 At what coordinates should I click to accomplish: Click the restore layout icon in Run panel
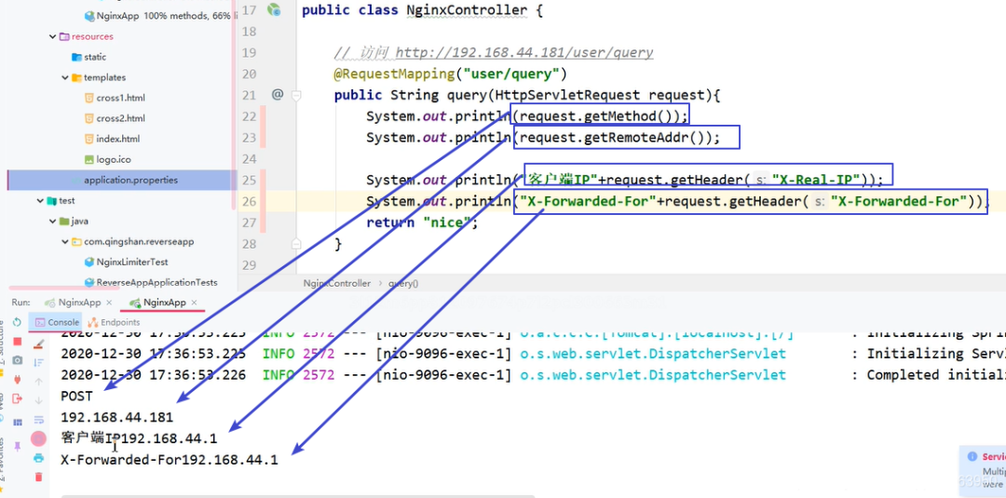pos(18,423)
